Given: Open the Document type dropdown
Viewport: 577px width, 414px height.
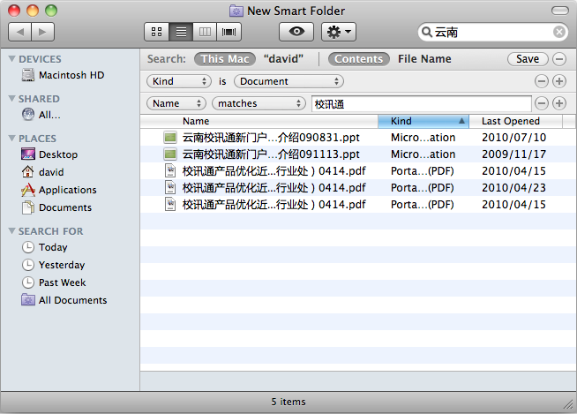Looking at the screenshot, I should coord(288,81).
